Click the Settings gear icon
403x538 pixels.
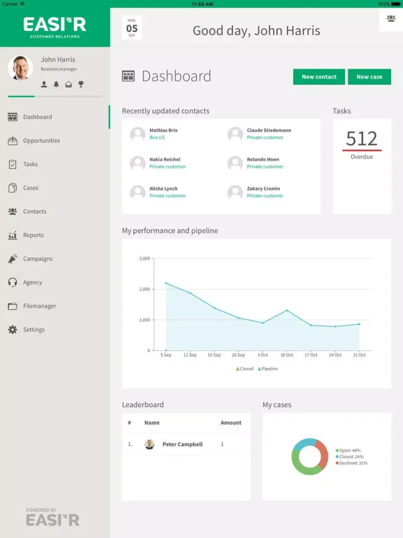13,330
